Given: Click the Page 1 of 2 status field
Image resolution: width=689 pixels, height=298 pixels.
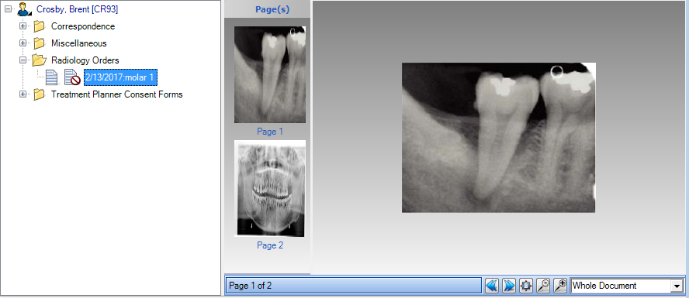Looking at the screenshot, I should coord(353,286).
